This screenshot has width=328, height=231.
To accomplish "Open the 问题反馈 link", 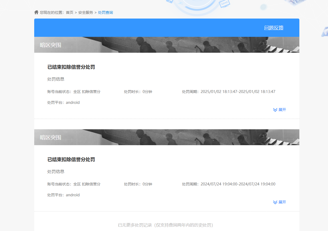I will [274, 28].
